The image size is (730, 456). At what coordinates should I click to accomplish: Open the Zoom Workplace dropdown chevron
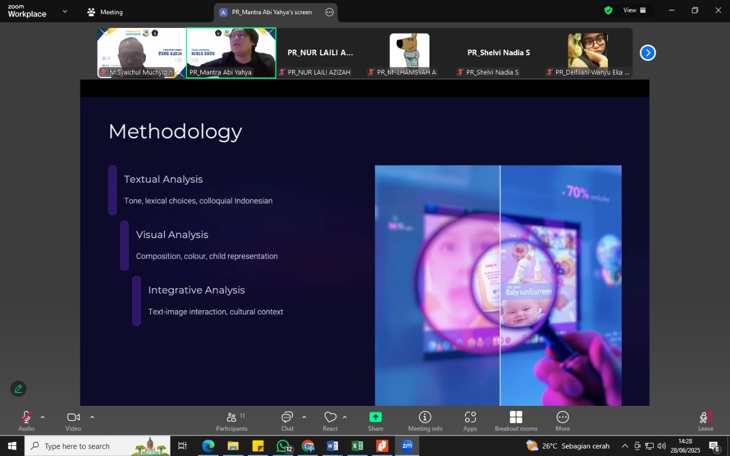(64, 11)
